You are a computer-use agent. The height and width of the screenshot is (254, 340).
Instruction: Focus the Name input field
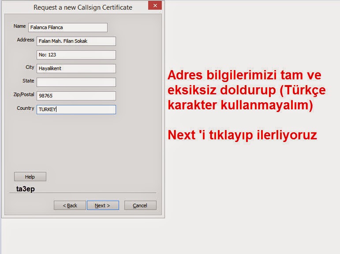[x=68, y=27]
